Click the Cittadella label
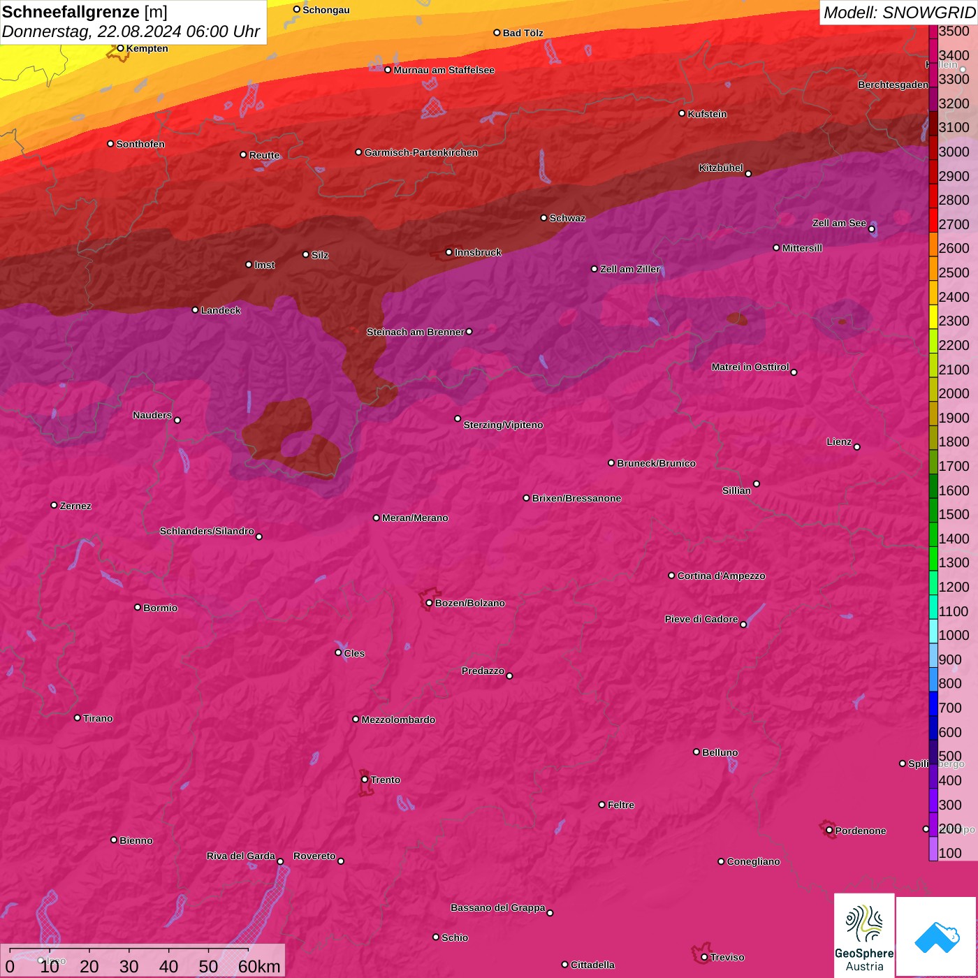 592,965
